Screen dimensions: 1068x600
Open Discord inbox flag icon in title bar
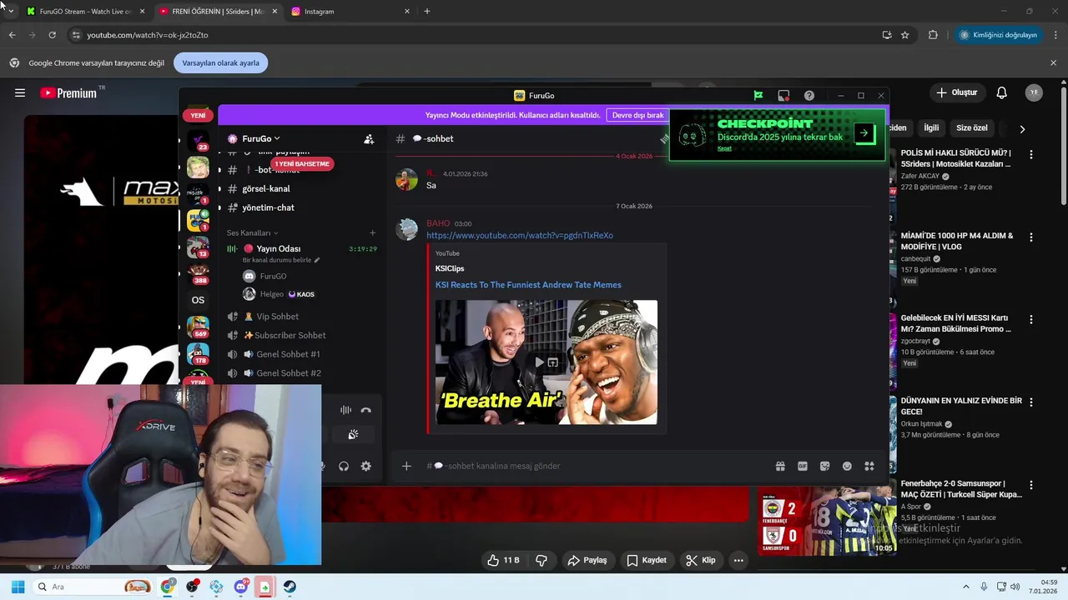coord(758,96)
